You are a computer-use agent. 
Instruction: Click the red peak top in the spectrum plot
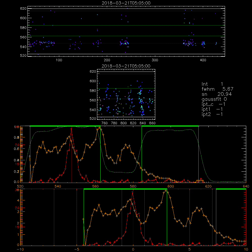[x=71, y=129]
